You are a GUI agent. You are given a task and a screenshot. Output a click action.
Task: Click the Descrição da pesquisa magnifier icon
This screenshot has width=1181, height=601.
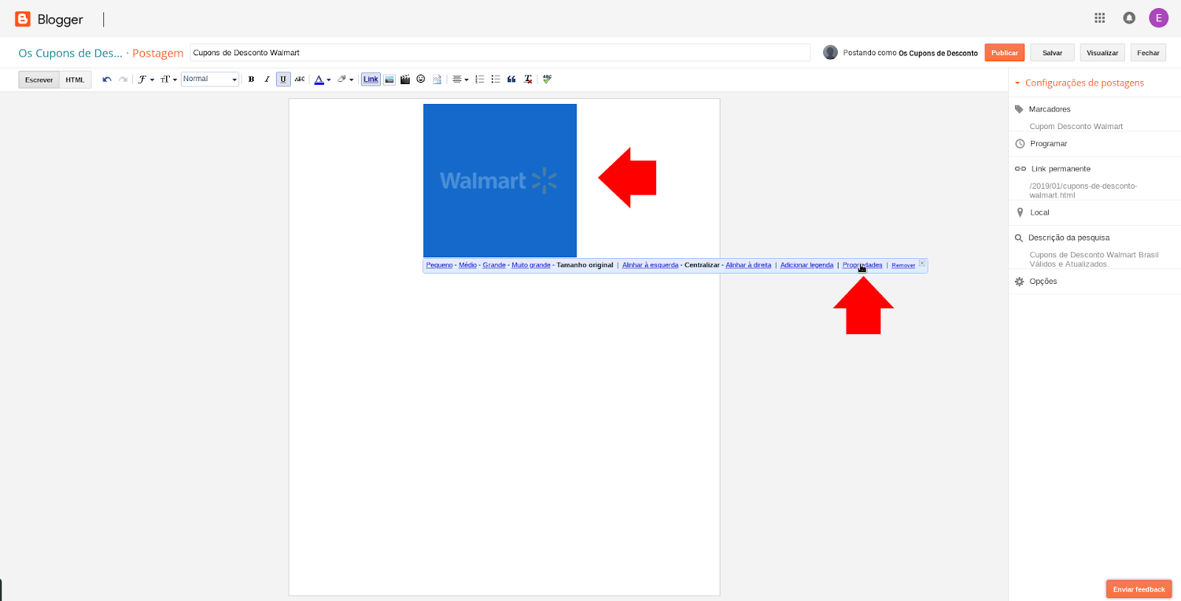pyautogui.click(x=1019, y=238)
